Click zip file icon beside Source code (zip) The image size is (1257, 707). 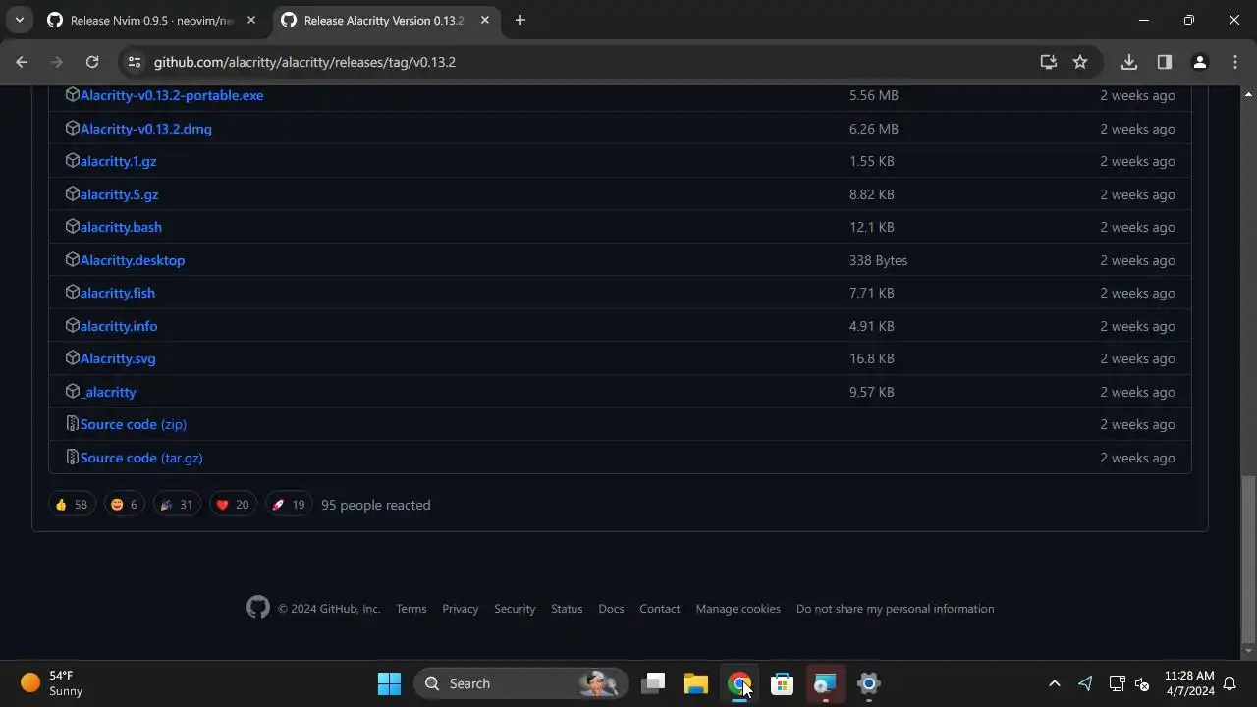point(72,424)
